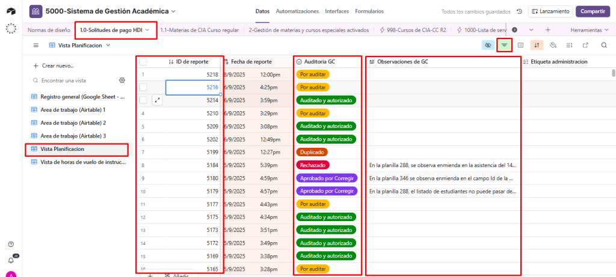This screenshot has height=277, width=616.
Task: Open the 1.1-Materias de CIA Curso regular table tab
Action: 200,30
